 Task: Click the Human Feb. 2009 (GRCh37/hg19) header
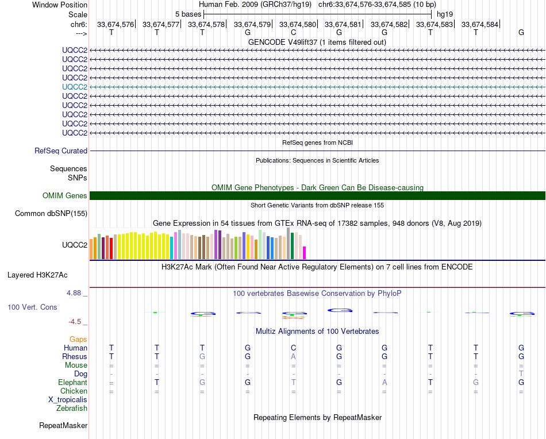click(255, 5)
